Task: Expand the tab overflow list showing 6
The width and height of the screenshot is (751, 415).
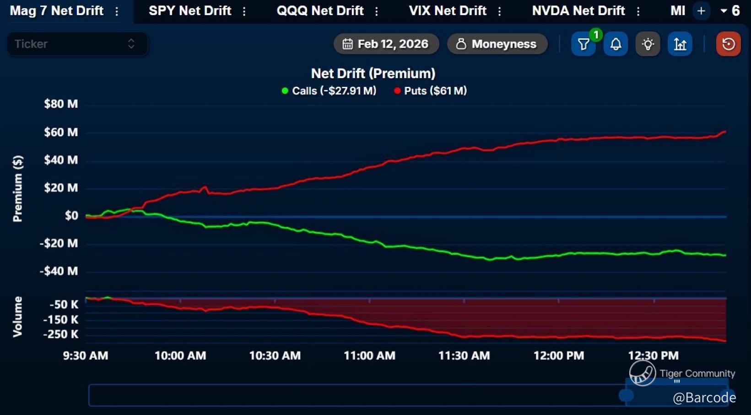Action: click(x=730, y=11)
